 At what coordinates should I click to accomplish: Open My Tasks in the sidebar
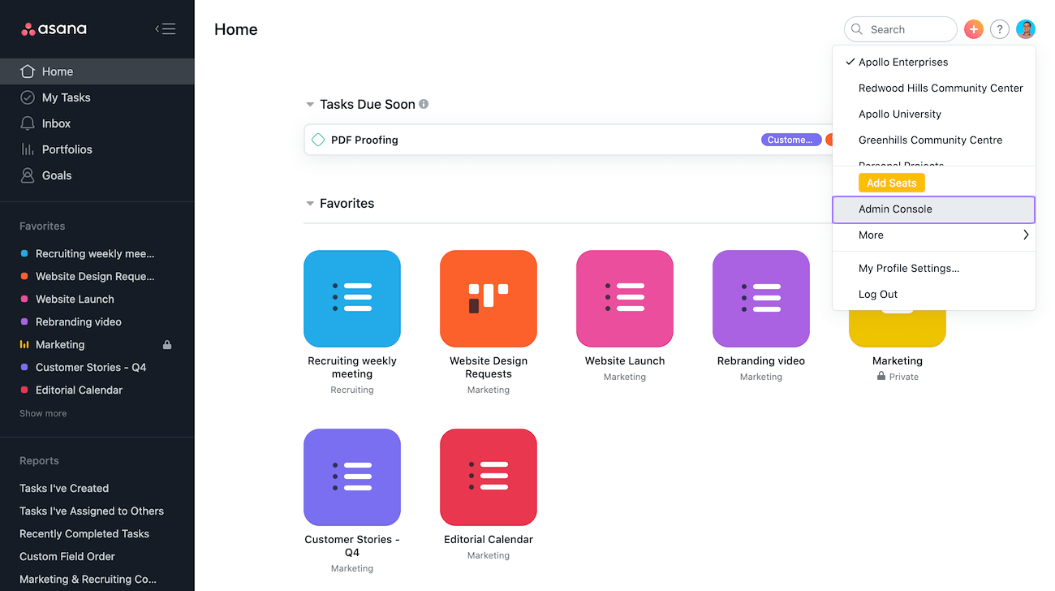coord(97,97)
